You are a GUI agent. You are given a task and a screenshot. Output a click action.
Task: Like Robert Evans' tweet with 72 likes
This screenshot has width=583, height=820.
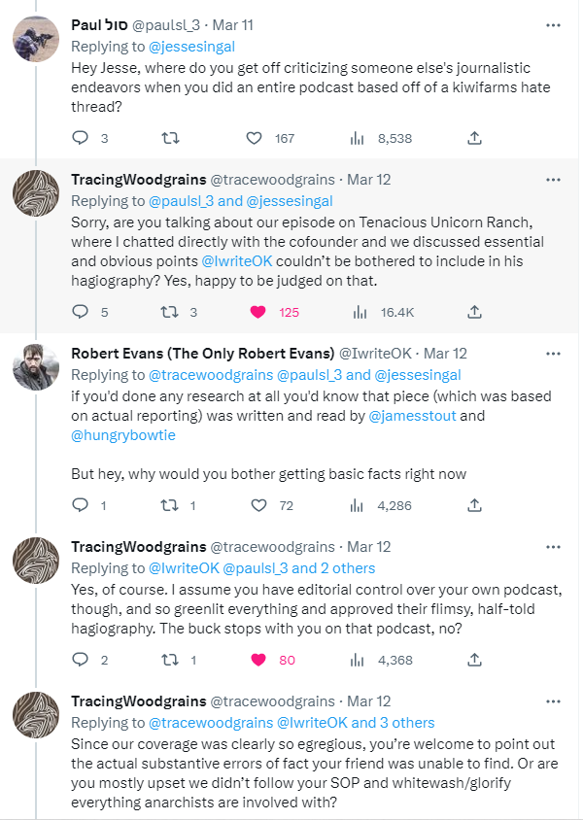click(258, 505)
